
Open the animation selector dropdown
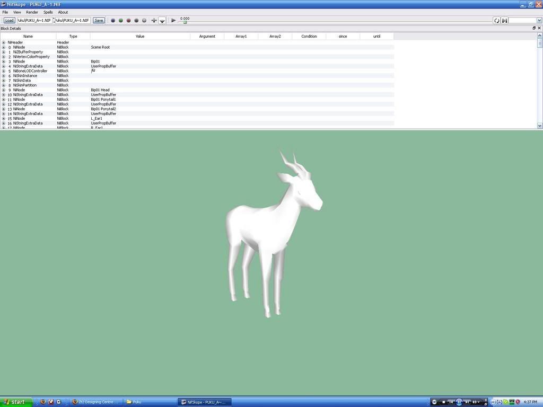click(539, 21)
